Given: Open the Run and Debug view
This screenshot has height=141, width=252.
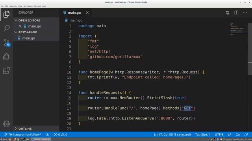Looking at the screenshot, I should (6, 56).
